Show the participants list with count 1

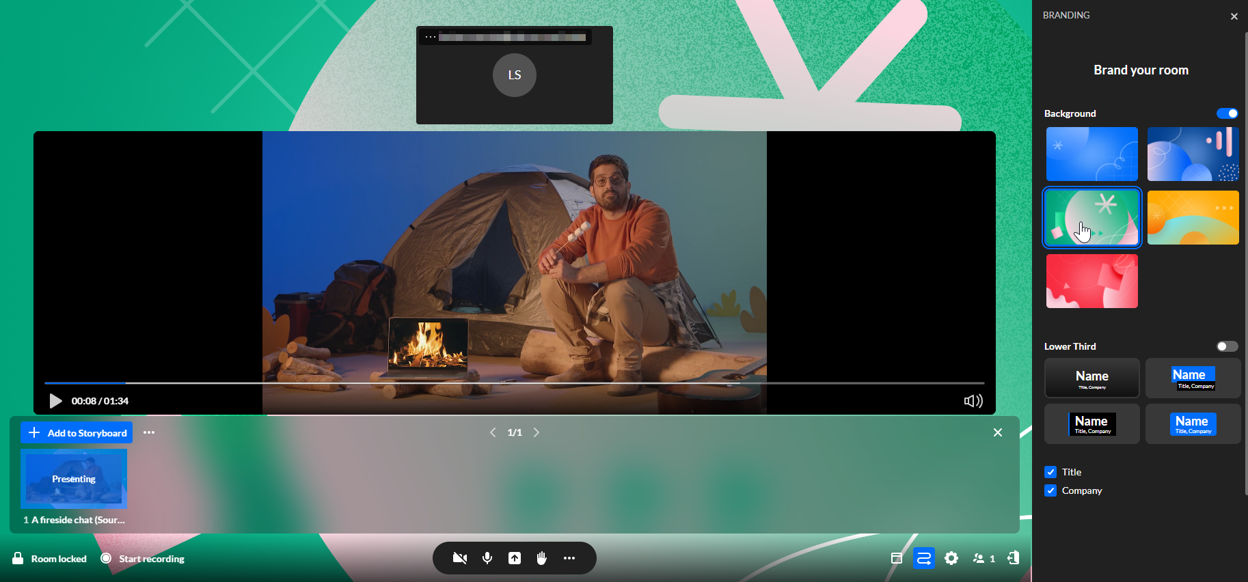pos(984,558)
